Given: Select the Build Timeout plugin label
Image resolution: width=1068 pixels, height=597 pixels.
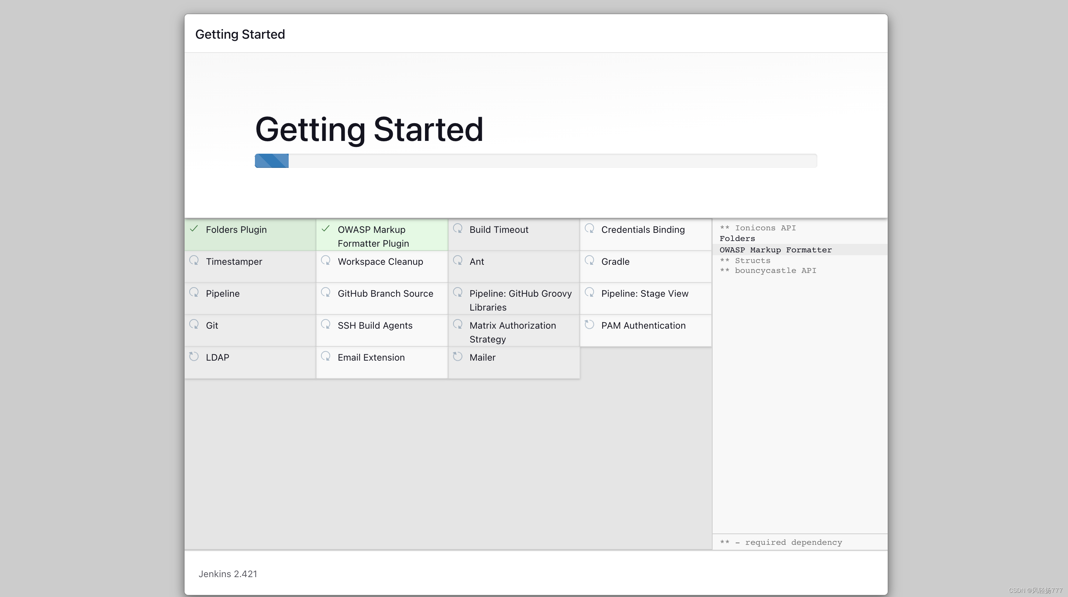Looking at the screenshot, I should [499, 230].
